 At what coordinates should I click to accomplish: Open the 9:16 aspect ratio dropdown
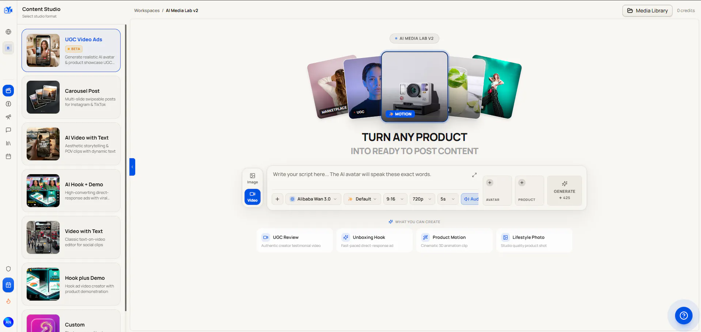(395, 199)
